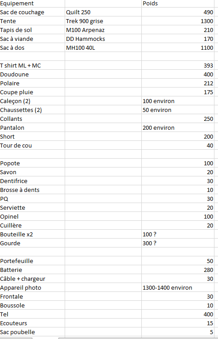Click the '300 ?' cell beside Gourde
Image resolution: width=218 pixels, height=339 pixels.
pos(178,243)
